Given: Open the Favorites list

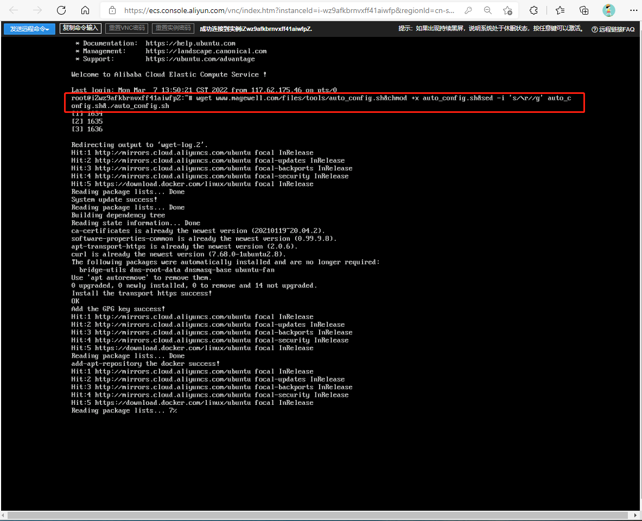Looking at the screenshot, I should pos(560,10).
